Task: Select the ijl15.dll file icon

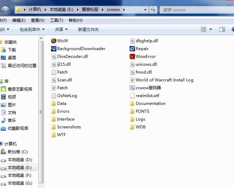Action: (x=54, y=64)
